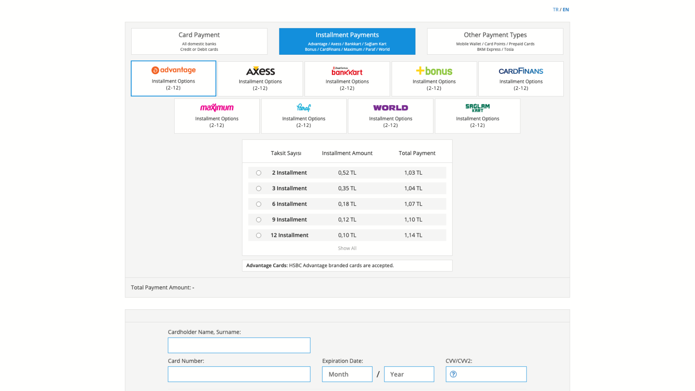Click Show All installments link
This screenshot has width=695, height=391.
347,249
